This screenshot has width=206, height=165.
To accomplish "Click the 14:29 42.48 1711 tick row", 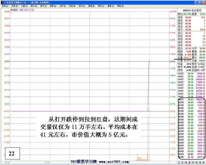I will (191, 137).
